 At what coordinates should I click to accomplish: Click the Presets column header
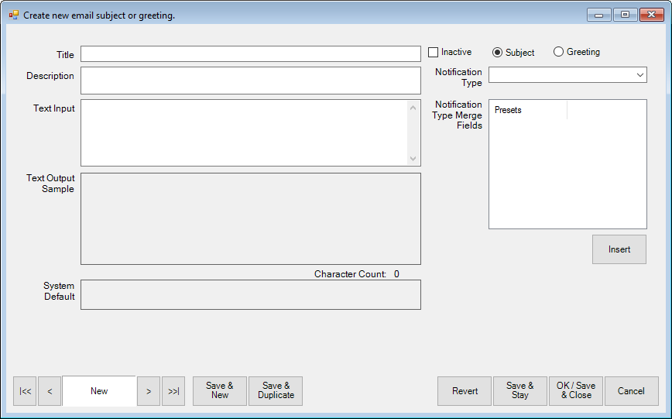(x=528, y=110)
